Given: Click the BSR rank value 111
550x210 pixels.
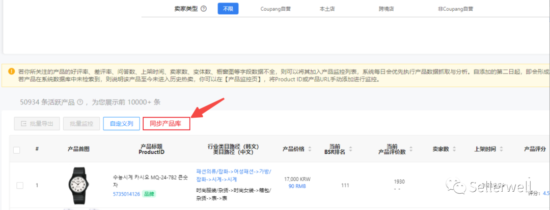Looking at the screenshot, I should click(x=345, y=186).
